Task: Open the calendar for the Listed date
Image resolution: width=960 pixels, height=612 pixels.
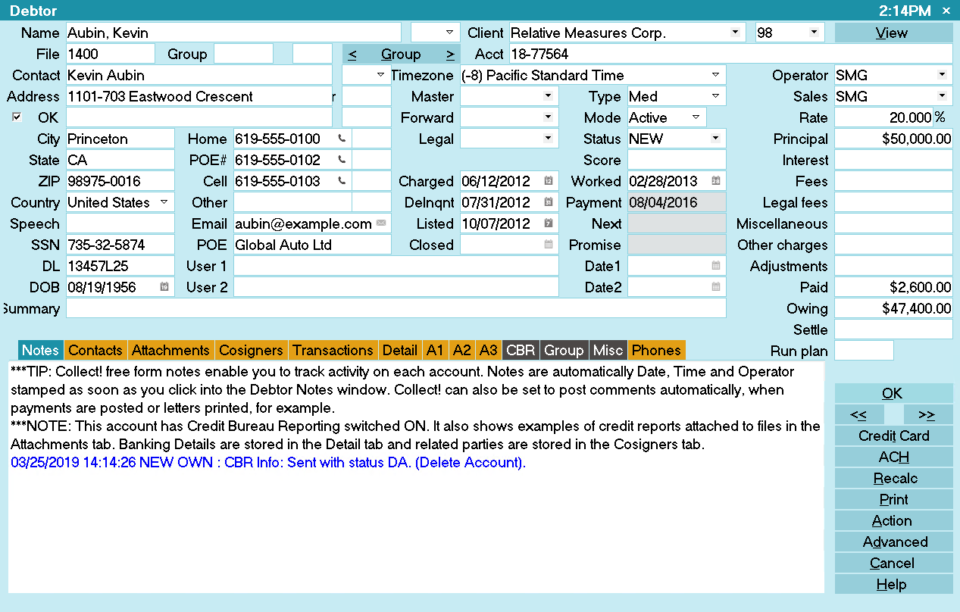Action: tap(549, 223)
